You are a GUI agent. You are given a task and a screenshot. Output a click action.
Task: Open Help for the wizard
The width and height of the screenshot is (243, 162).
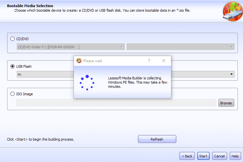pos(234,156)
